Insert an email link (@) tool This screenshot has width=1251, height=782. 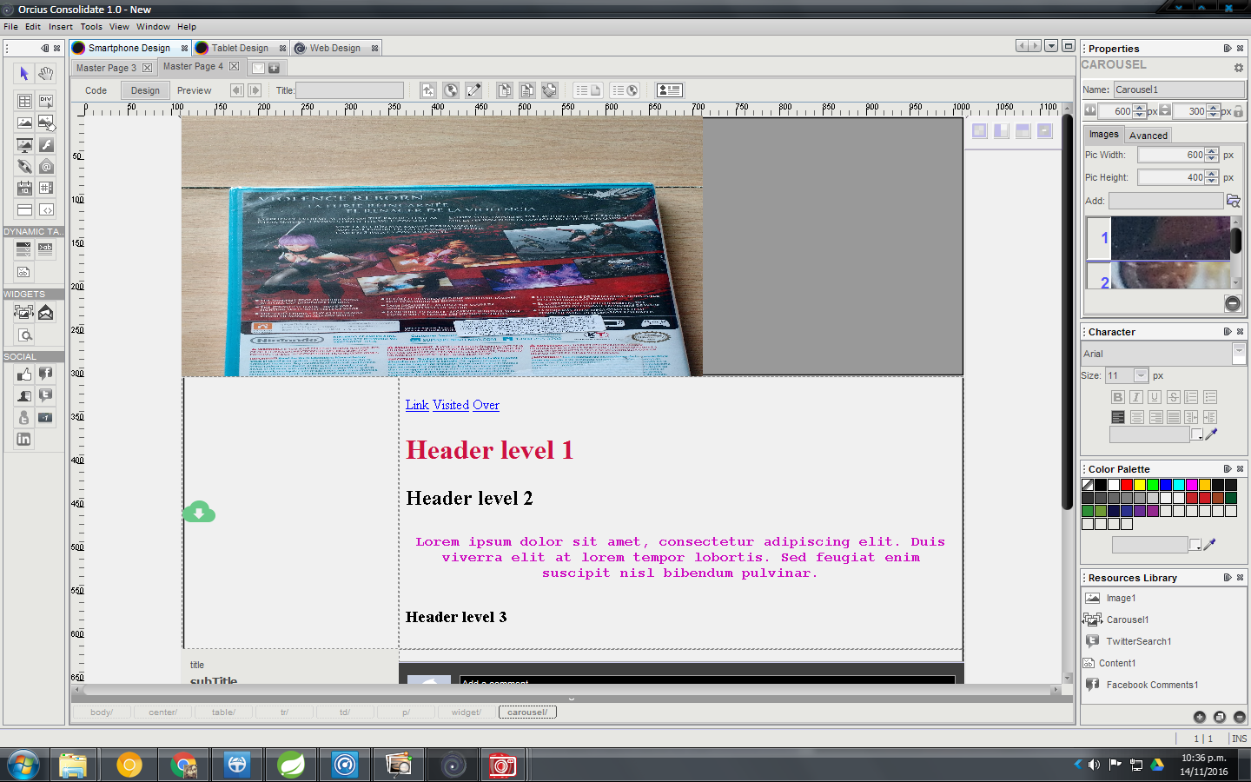pos(46,166)
